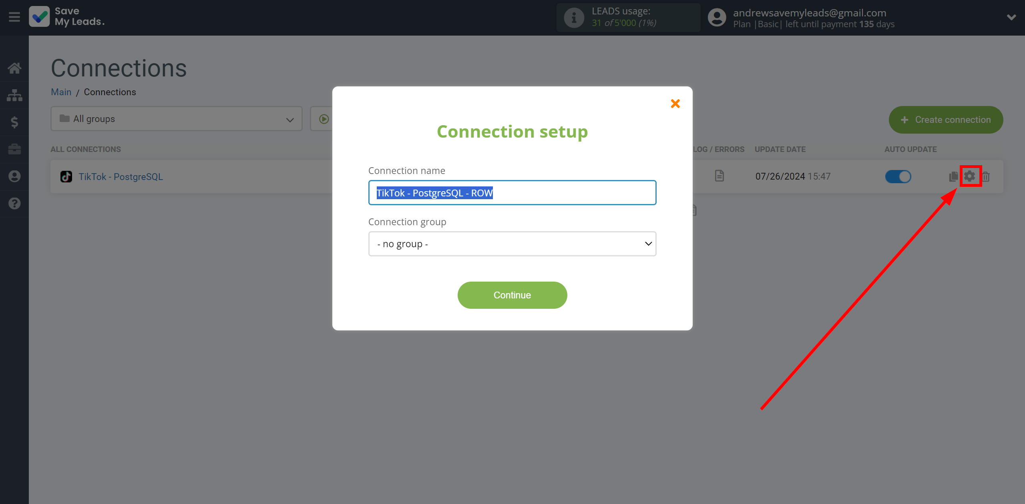The image size is (1025, 504).
Task: Click the help/question mark icon
Action: (14, 203)
